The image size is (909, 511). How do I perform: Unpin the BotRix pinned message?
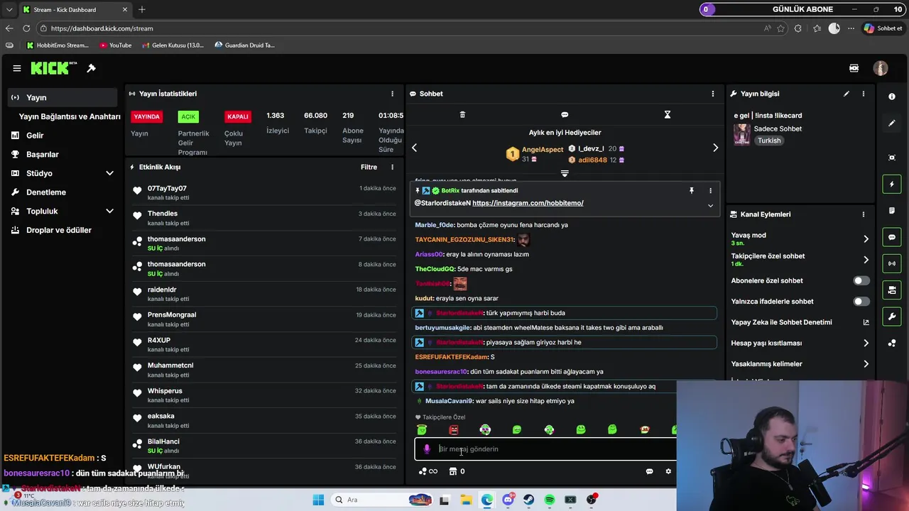tap(691, 190)
